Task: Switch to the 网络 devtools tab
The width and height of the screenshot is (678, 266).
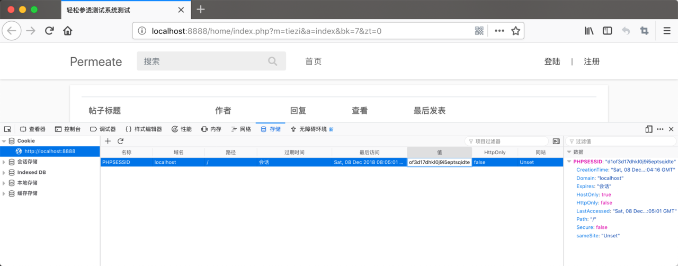Action: tap(241, 129)
